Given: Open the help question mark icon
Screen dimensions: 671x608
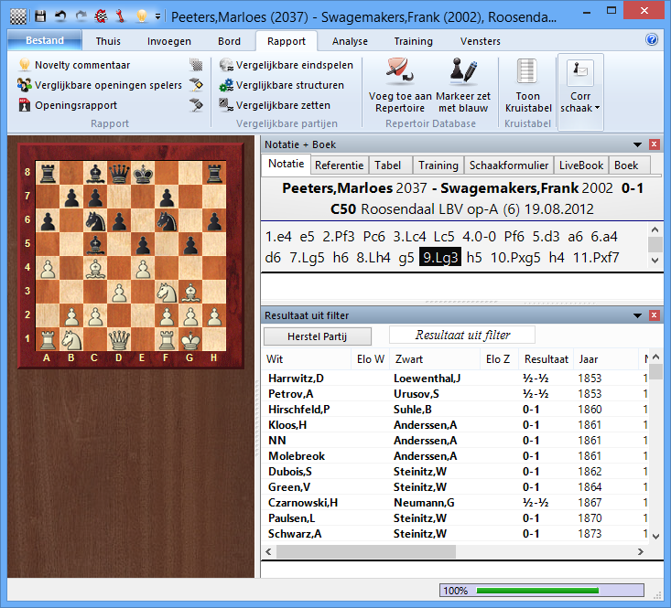Looking at the screenshot, I should 651,39.
